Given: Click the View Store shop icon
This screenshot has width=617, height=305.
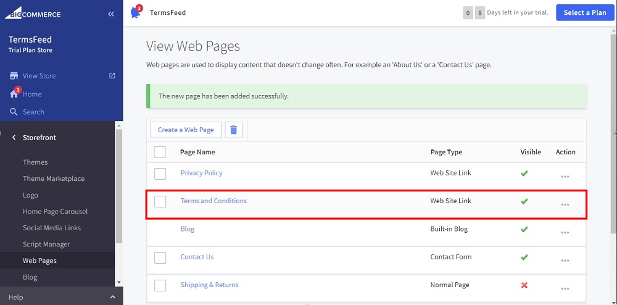Looking at the screenshot, I should (x=14, y=76).
